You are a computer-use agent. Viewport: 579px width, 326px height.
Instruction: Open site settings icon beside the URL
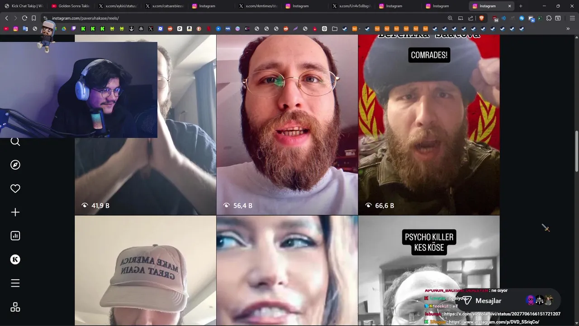pos(45,18)
